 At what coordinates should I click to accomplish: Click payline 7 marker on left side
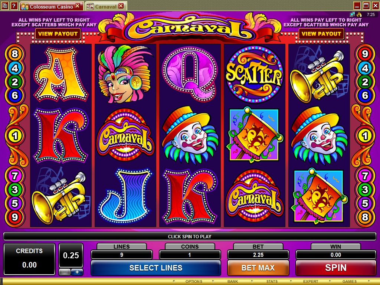(x=15, y=176)
